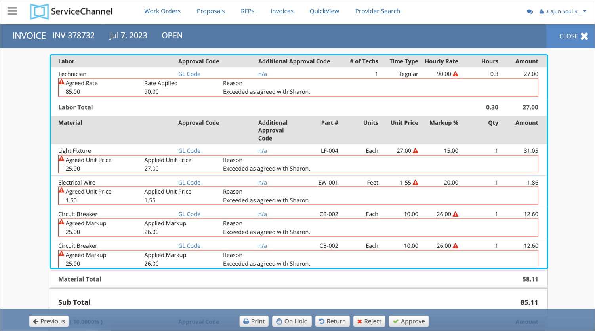Open the Work Orders menu
The width and height of the screenshot is (595, 331).
pyautogui.click(x=162, y=11)
